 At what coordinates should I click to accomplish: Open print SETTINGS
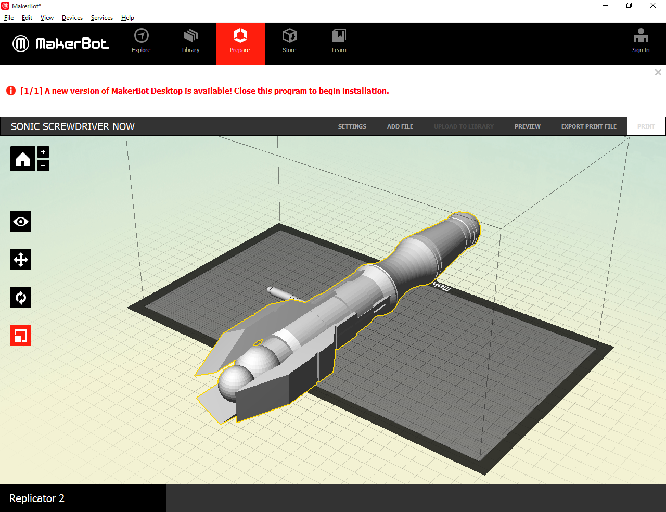pyautogui.click(x=352, y=126)
